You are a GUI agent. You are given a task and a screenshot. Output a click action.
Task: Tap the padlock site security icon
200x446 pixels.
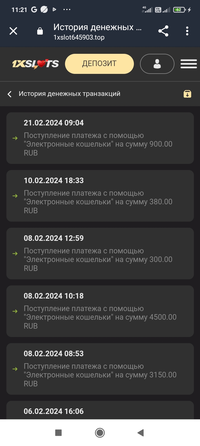pyautogui.click(x=40, y=31)
